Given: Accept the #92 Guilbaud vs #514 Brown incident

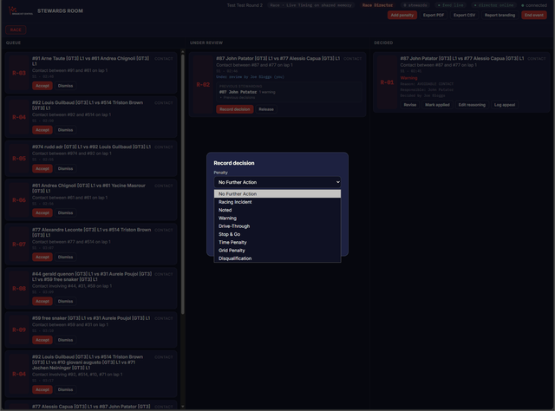Looking at the screenshot, I should coord(42,130).
